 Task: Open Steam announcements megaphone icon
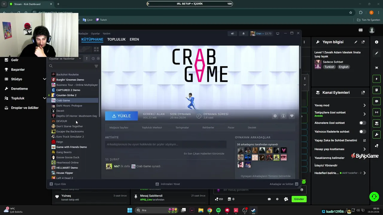tap(232, 33)
